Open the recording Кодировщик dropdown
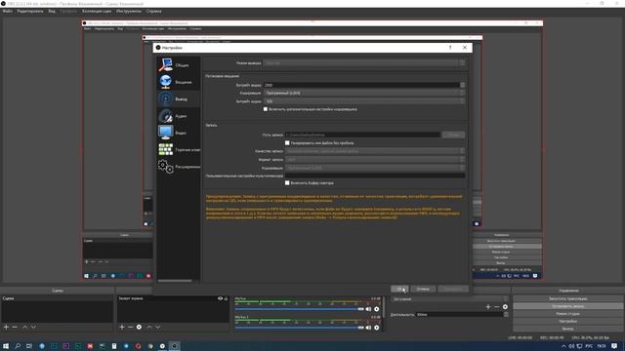This screenshot has width=625, height=351. click(x=375, y=168)
